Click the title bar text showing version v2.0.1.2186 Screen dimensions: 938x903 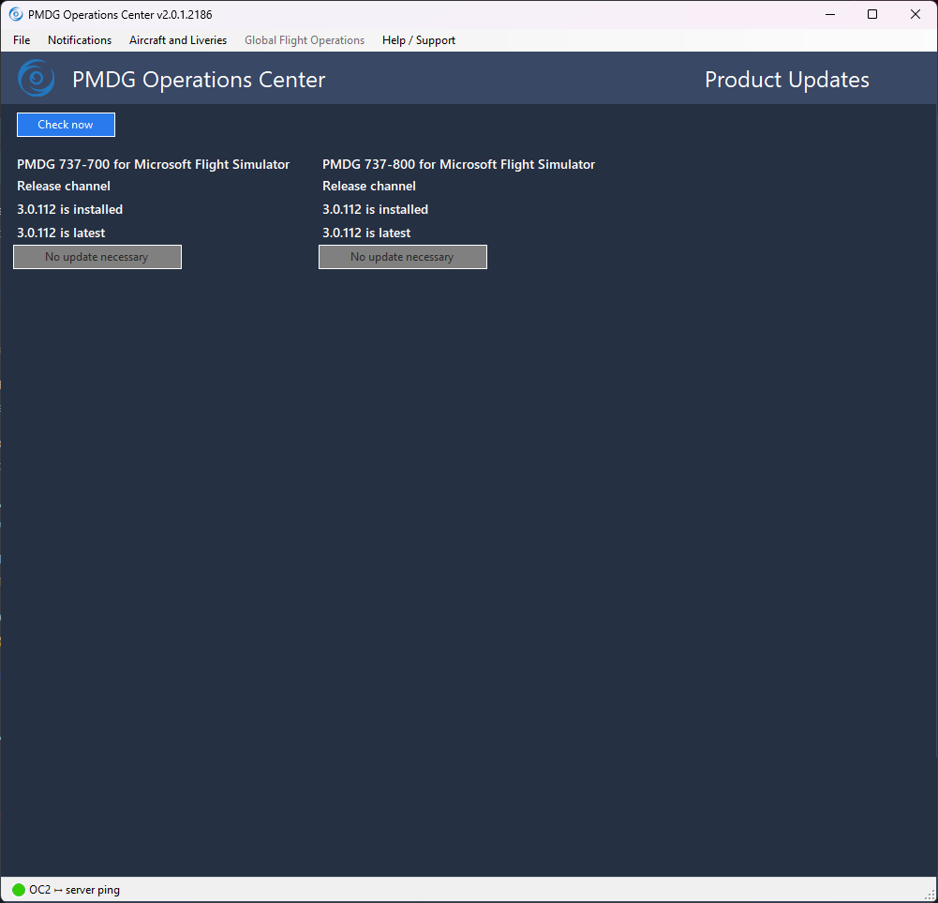coord(120,14)
